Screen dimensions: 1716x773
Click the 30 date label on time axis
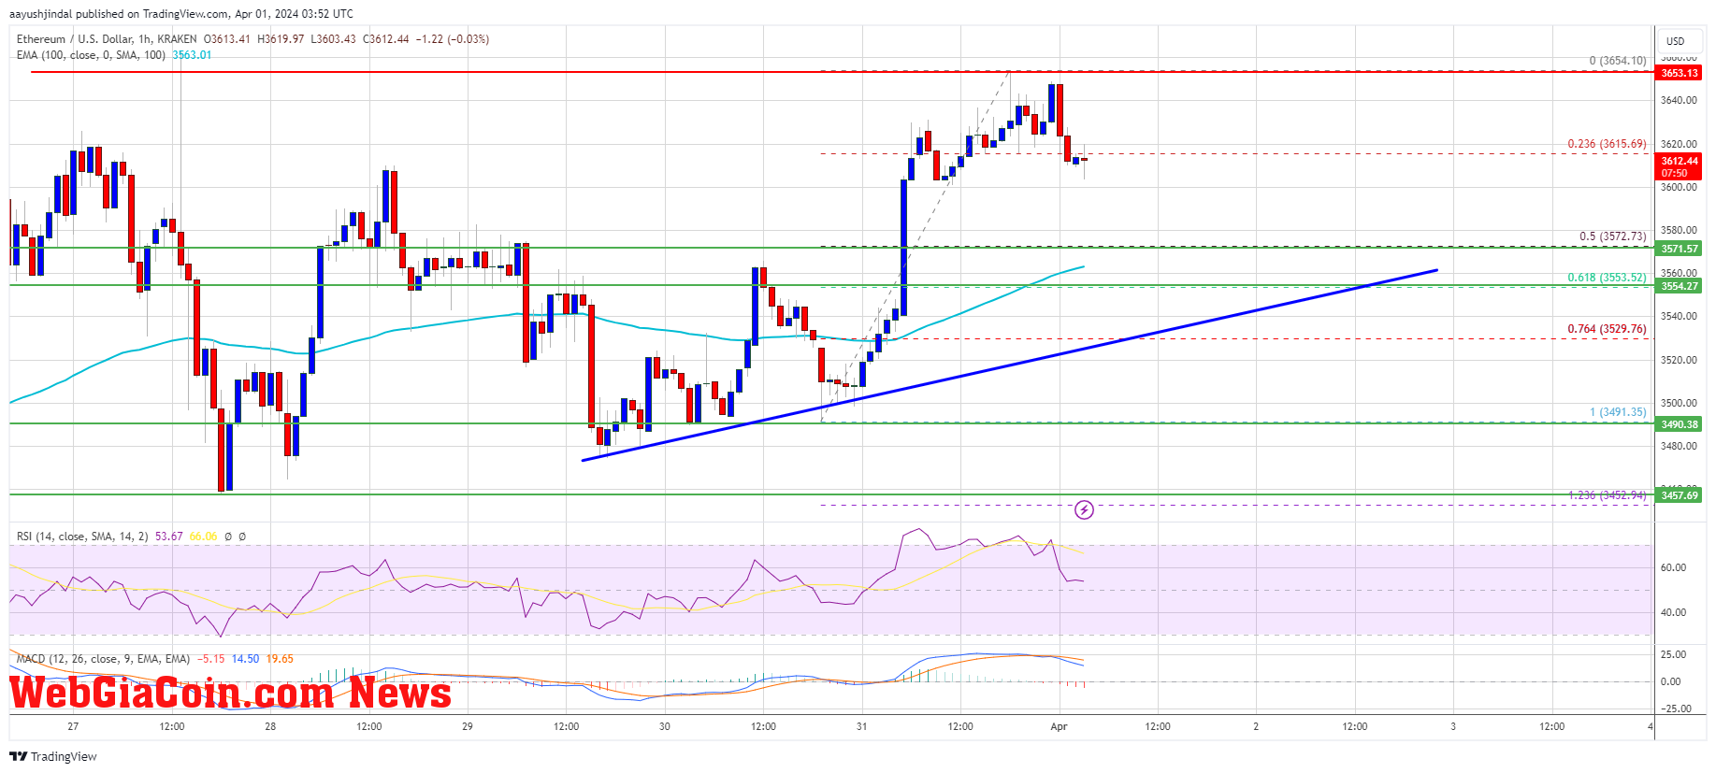[665, 726]
